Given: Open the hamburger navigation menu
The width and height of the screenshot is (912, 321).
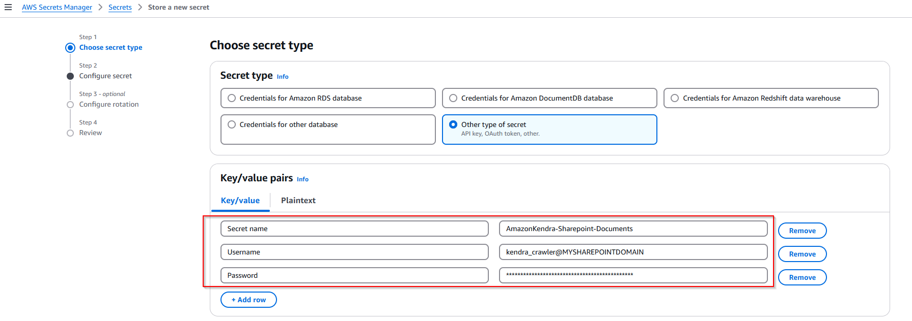Looking at the screenshot, I should (8, 7).
